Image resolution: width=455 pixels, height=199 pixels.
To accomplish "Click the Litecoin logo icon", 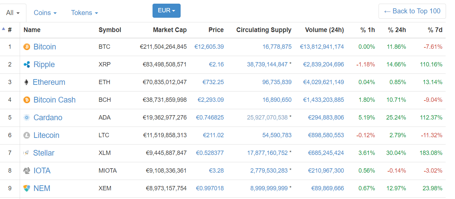I will pyautogui.click(x=27, y=135).
